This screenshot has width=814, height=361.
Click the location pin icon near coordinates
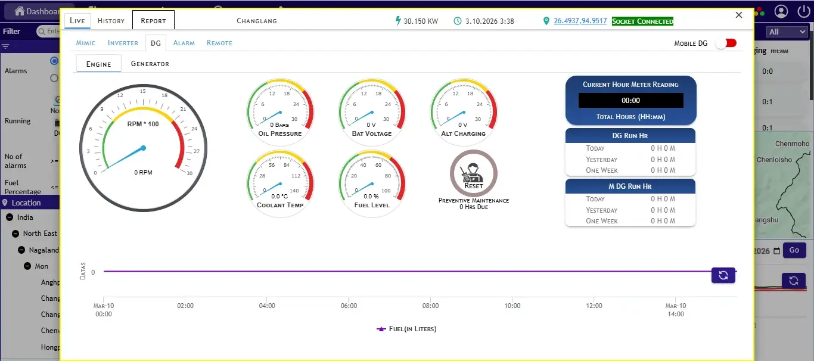[546, 20]
